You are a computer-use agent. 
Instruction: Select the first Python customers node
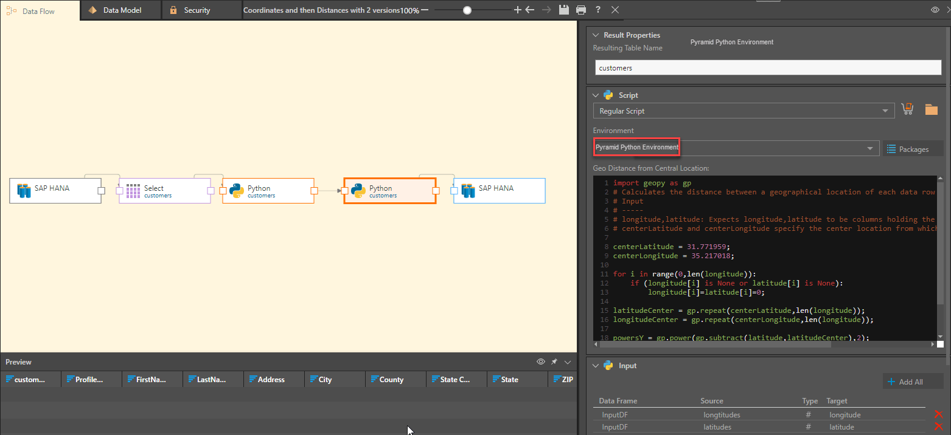(x=268, y=191)
